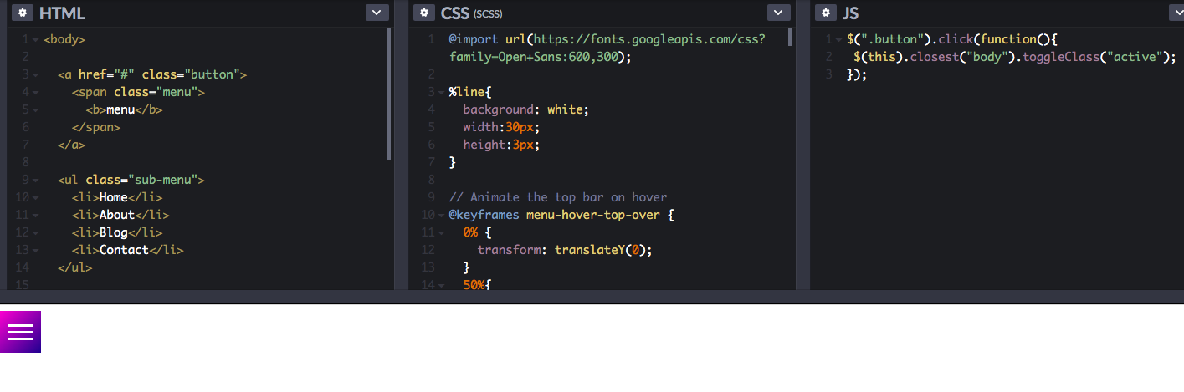Click the (SCSS) preprocessor label
Image resolution: width=1184 pixels, height=392 pixels.
point(488,14)
